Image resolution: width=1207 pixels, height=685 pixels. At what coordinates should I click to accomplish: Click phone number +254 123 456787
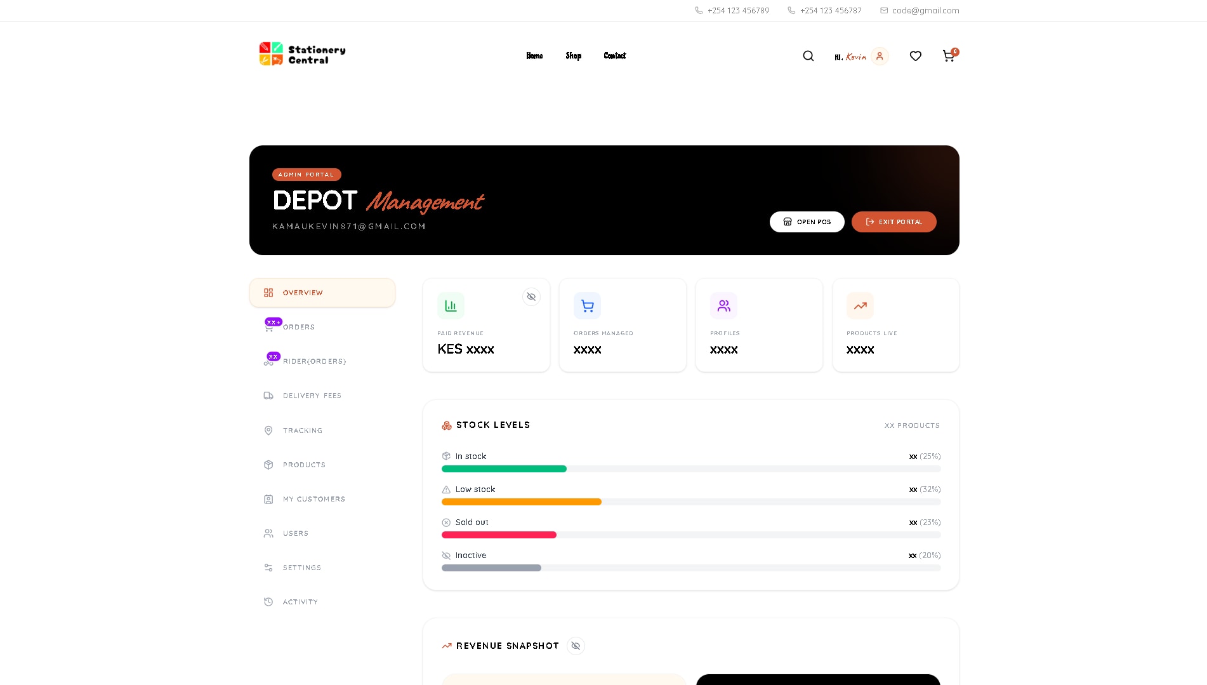[831, 11]
